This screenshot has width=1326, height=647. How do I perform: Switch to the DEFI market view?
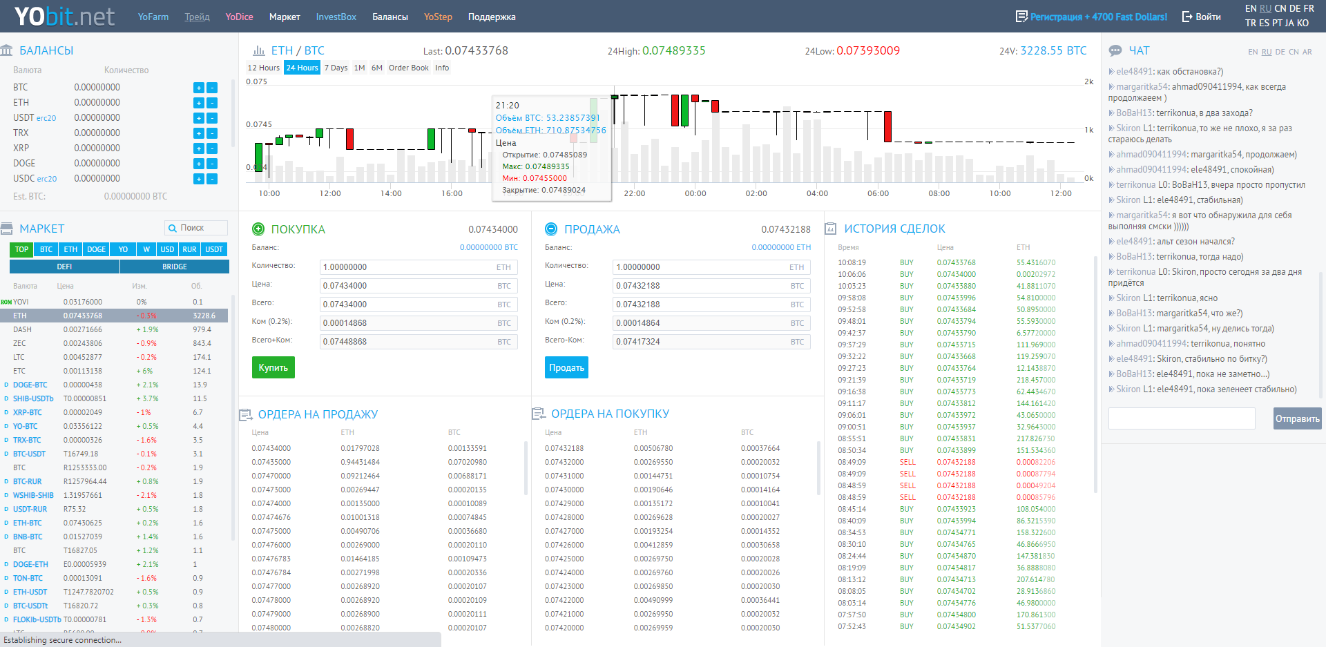coord(64,266)
